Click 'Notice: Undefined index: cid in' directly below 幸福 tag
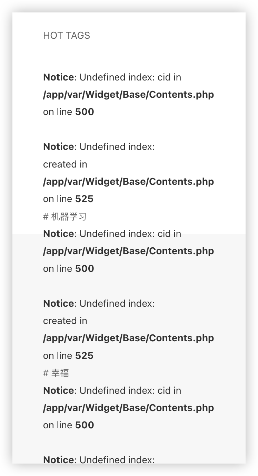The image size is (258, 476). (x=112, y=391)
